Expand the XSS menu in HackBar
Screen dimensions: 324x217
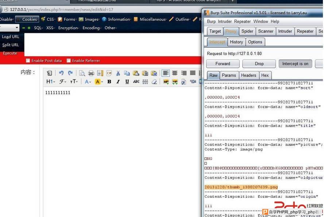point(50,28)
